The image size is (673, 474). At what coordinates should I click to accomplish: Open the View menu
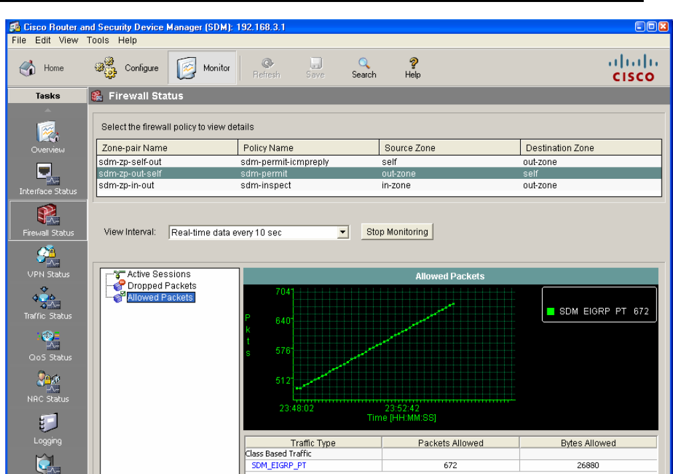[68, 41]
